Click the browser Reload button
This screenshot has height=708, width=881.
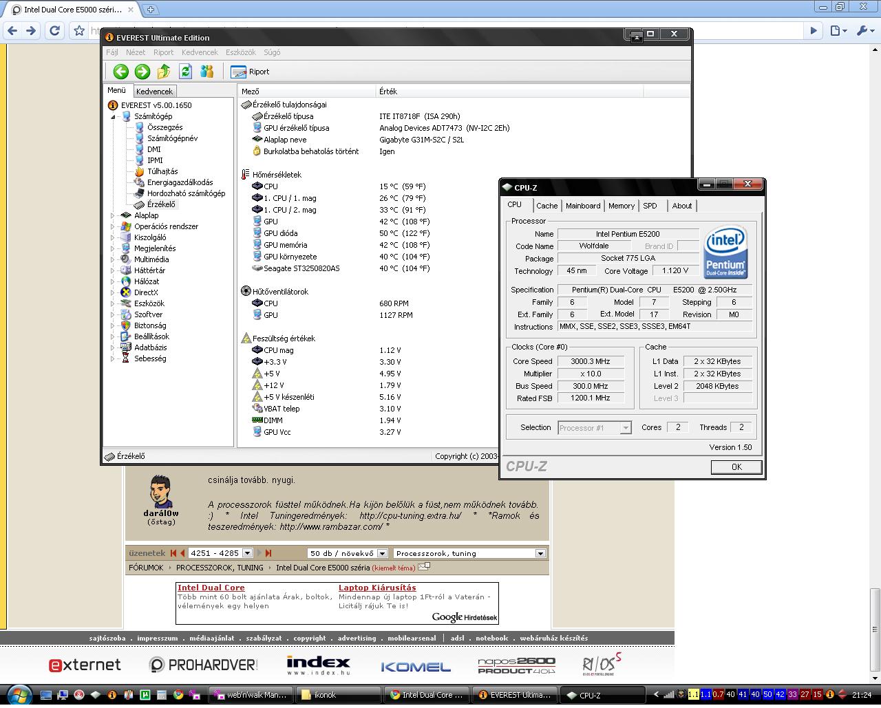[54, 30]
